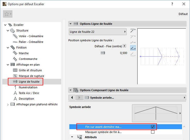Select Description tree item
190x140 pixels.
tap(26, 99)
